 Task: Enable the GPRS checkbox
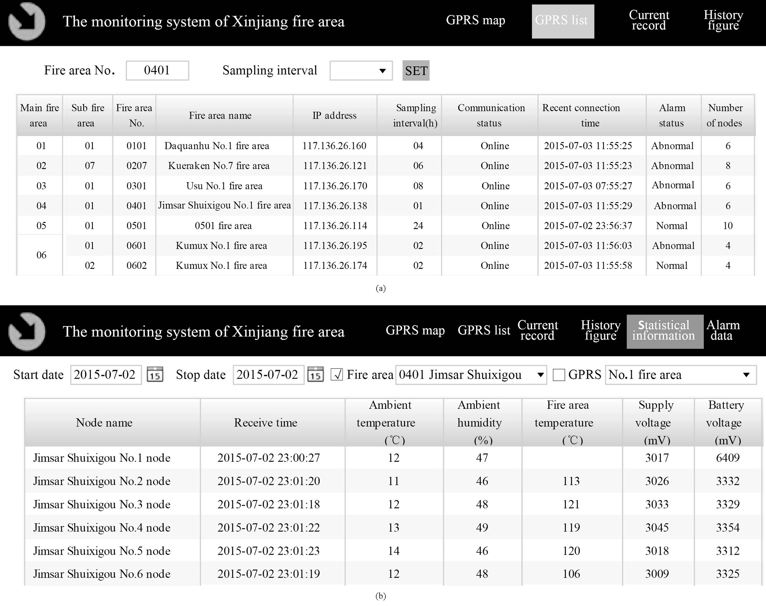tap(559, 375)
